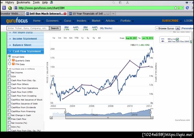Open the Bookmarks menu
This screenshot has width=194, height=138.
[x=23, y=2]
